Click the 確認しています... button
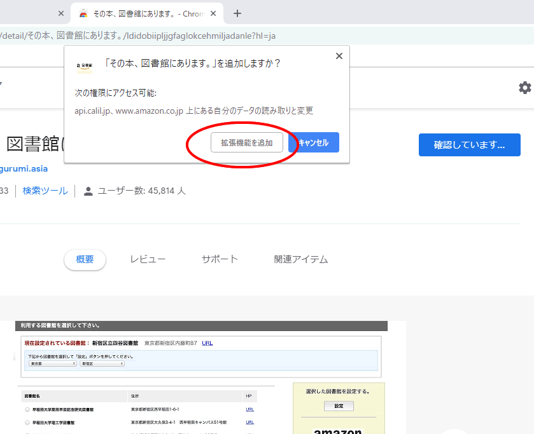 click(x=469, y=145)
